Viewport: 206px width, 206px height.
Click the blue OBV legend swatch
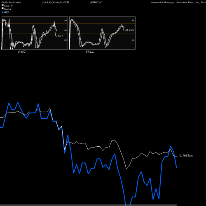point(2,12)
